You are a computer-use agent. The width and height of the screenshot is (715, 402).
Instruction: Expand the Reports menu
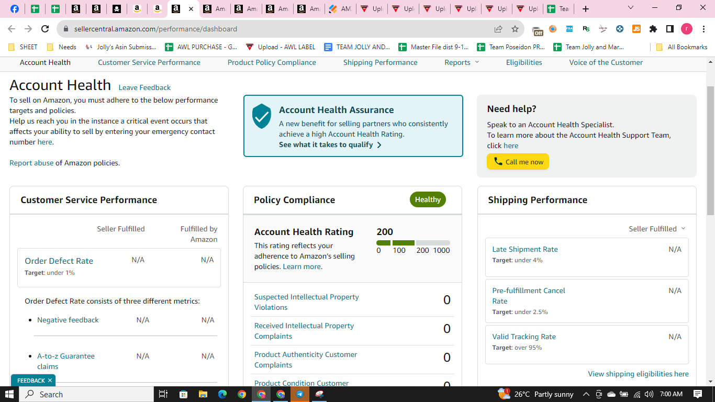462,62
